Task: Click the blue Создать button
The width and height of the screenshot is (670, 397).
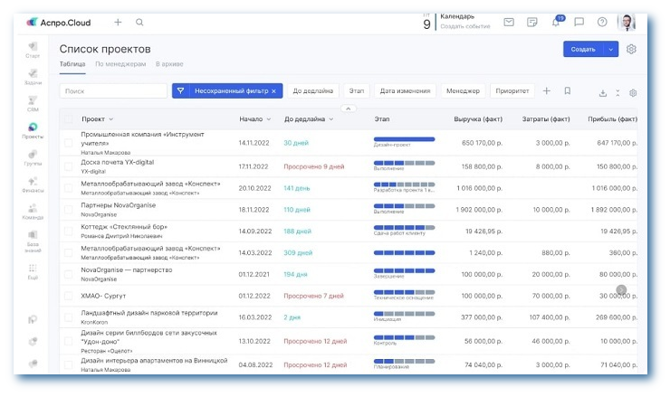Action: pyautogui.click(x=583, y=50)
